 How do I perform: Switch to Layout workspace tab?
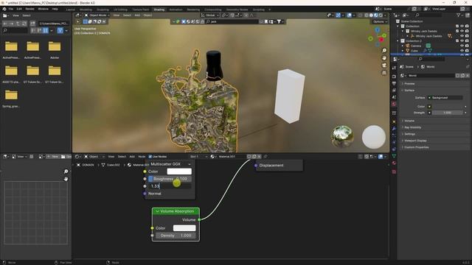pyautogui.click(x=71, y=10)
